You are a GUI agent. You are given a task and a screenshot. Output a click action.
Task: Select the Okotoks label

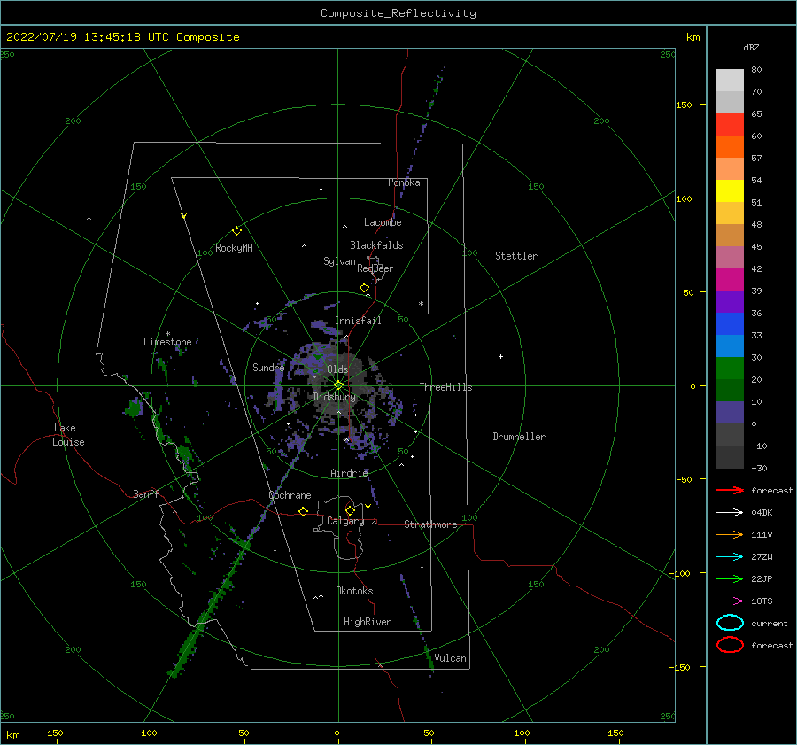click(354, 591)
